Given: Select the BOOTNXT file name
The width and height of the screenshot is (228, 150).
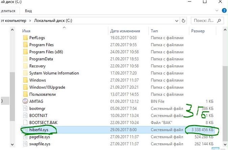Looking at the screenshot, I should tap(38, 116).
